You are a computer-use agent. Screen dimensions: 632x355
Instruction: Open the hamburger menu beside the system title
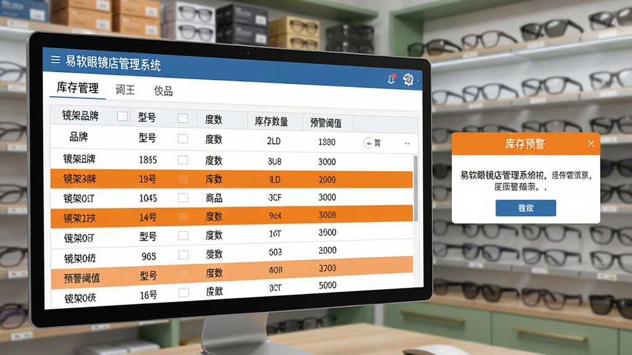coord(55,60)
